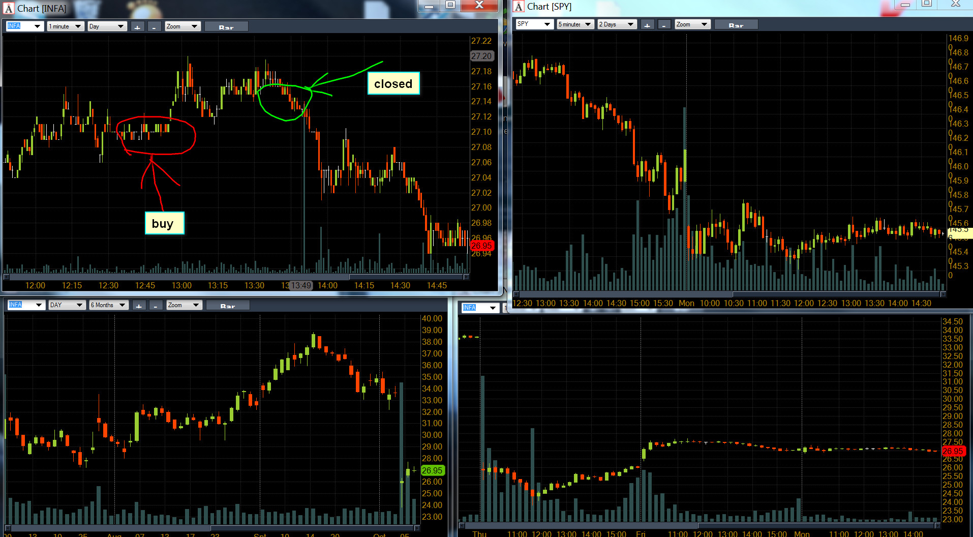Image resolution: width=973 pixels, height=537 pixels.
Task: Close the Chart [INFA] window
Action: click(x=479, y=6)
